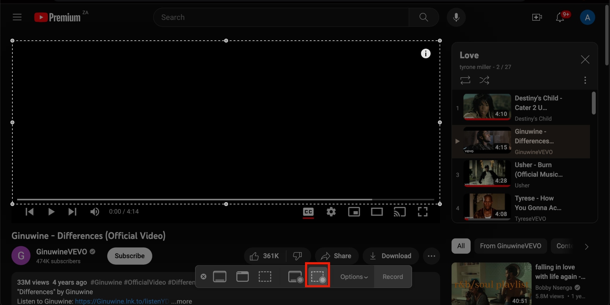Viewport: 610px width, 305px height.
Task: Open GinuwineVEVO channel name link
Action: (62, 252)
